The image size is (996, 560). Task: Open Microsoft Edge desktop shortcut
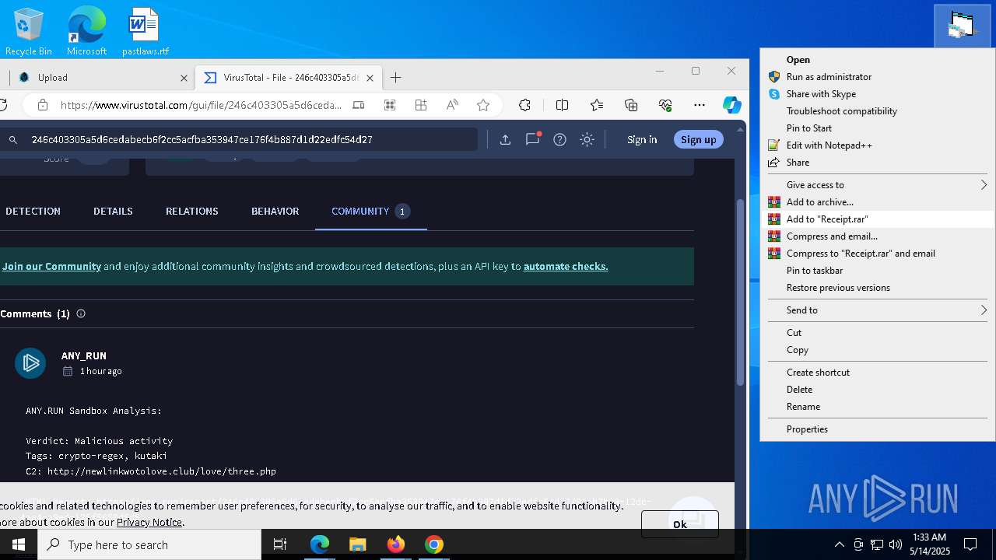point(86,31)
